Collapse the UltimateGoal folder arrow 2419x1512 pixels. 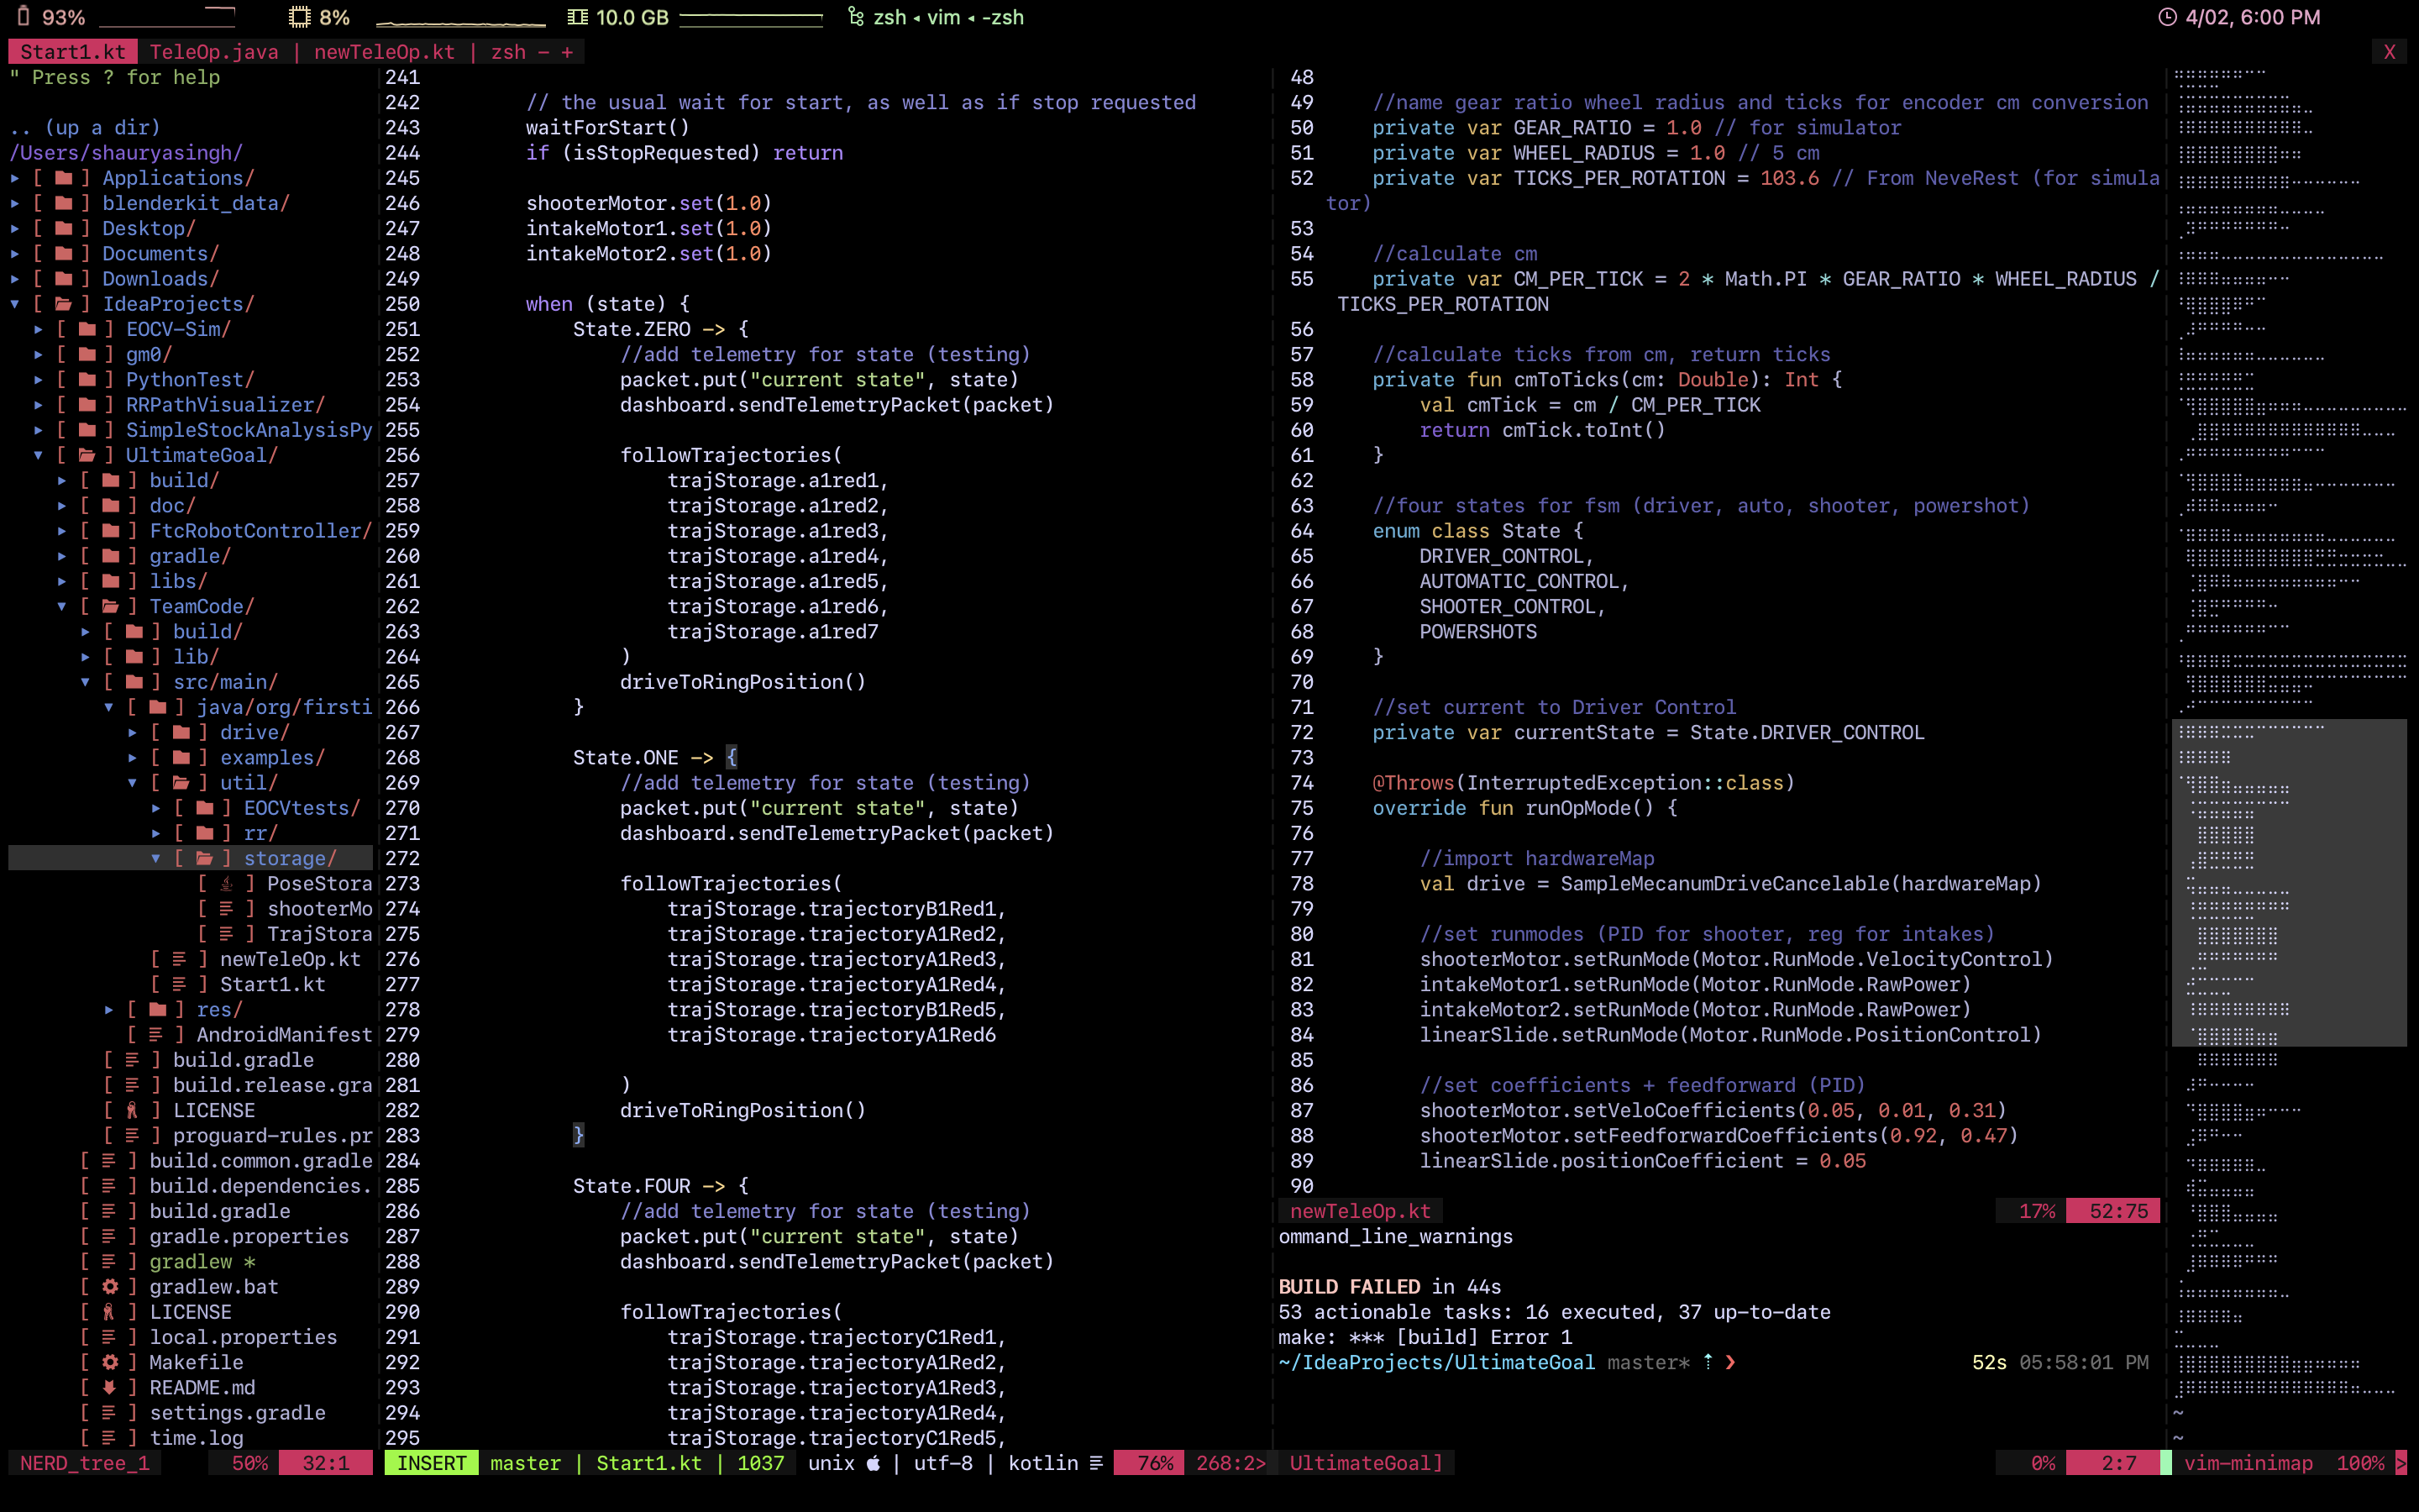[x=38, y=456]
